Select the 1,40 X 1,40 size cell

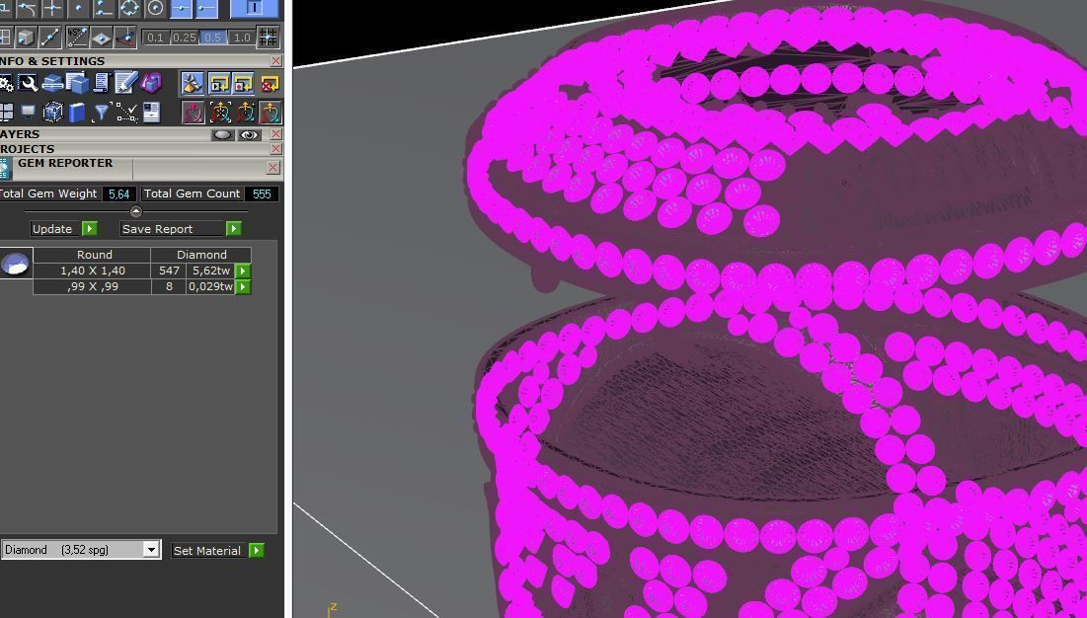point(92,270)
